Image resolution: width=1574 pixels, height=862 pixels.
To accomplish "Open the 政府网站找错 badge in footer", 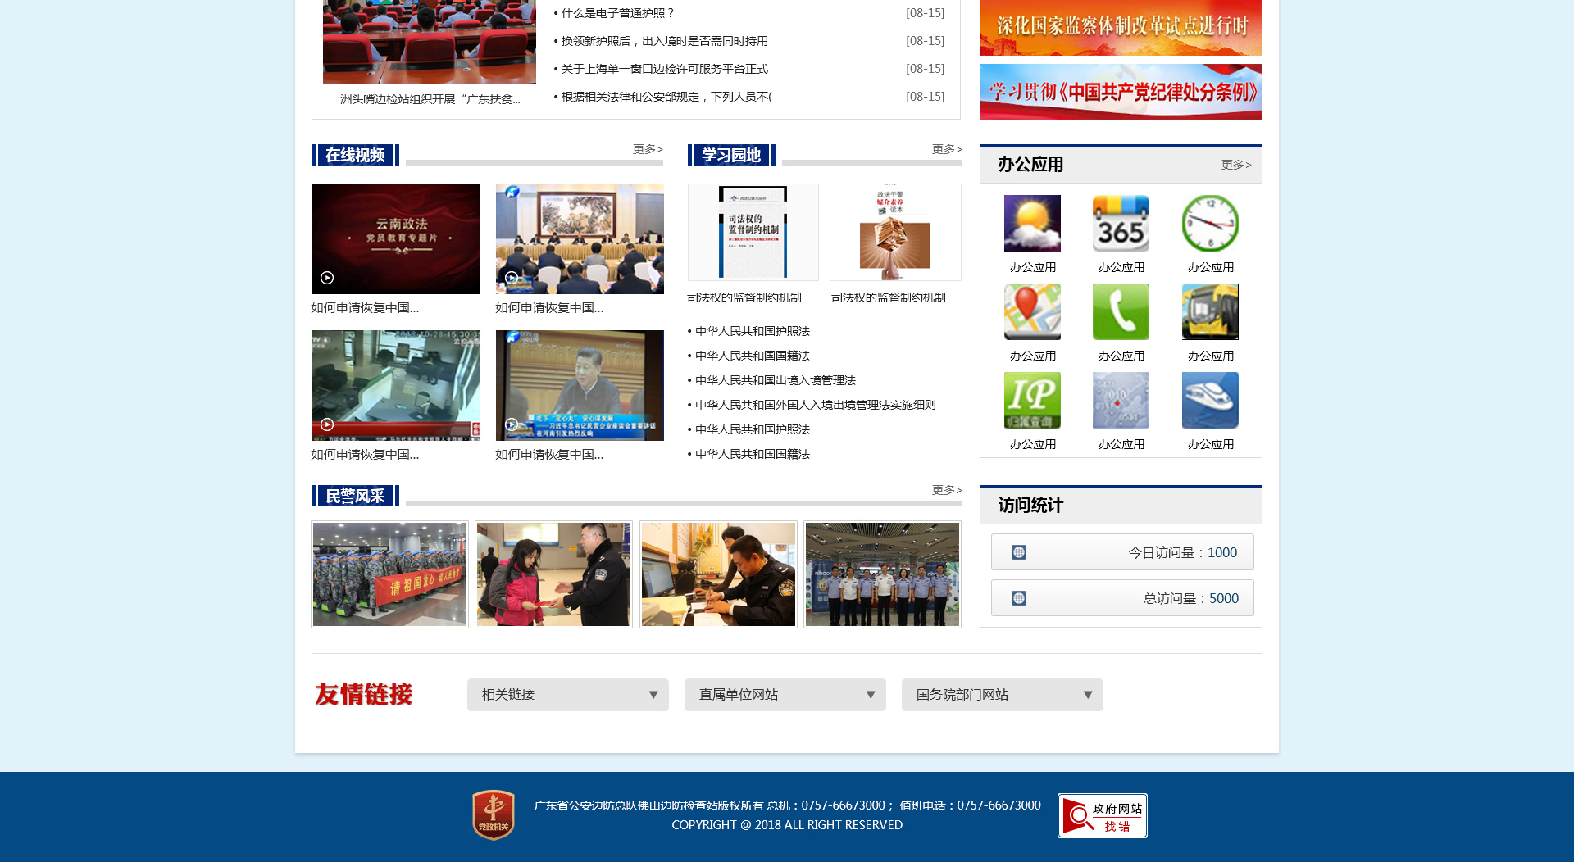I will (x=1102, y=815).
